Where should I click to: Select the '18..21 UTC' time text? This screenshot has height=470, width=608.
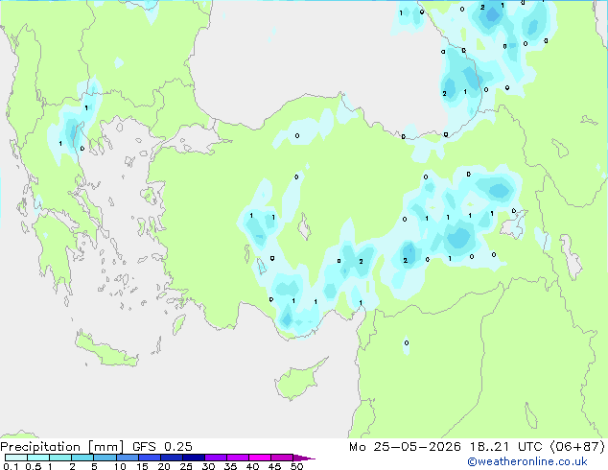tap(506, 446)
